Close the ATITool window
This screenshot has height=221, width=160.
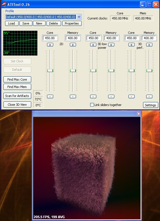tap(156, 5)
